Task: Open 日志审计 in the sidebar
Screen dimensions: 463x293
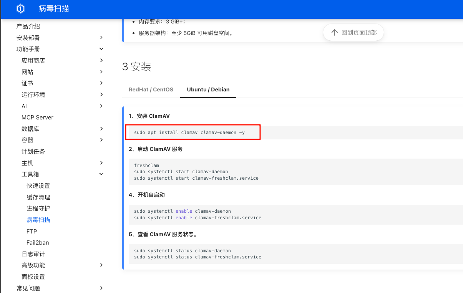Action: click(x=33, y=254)
